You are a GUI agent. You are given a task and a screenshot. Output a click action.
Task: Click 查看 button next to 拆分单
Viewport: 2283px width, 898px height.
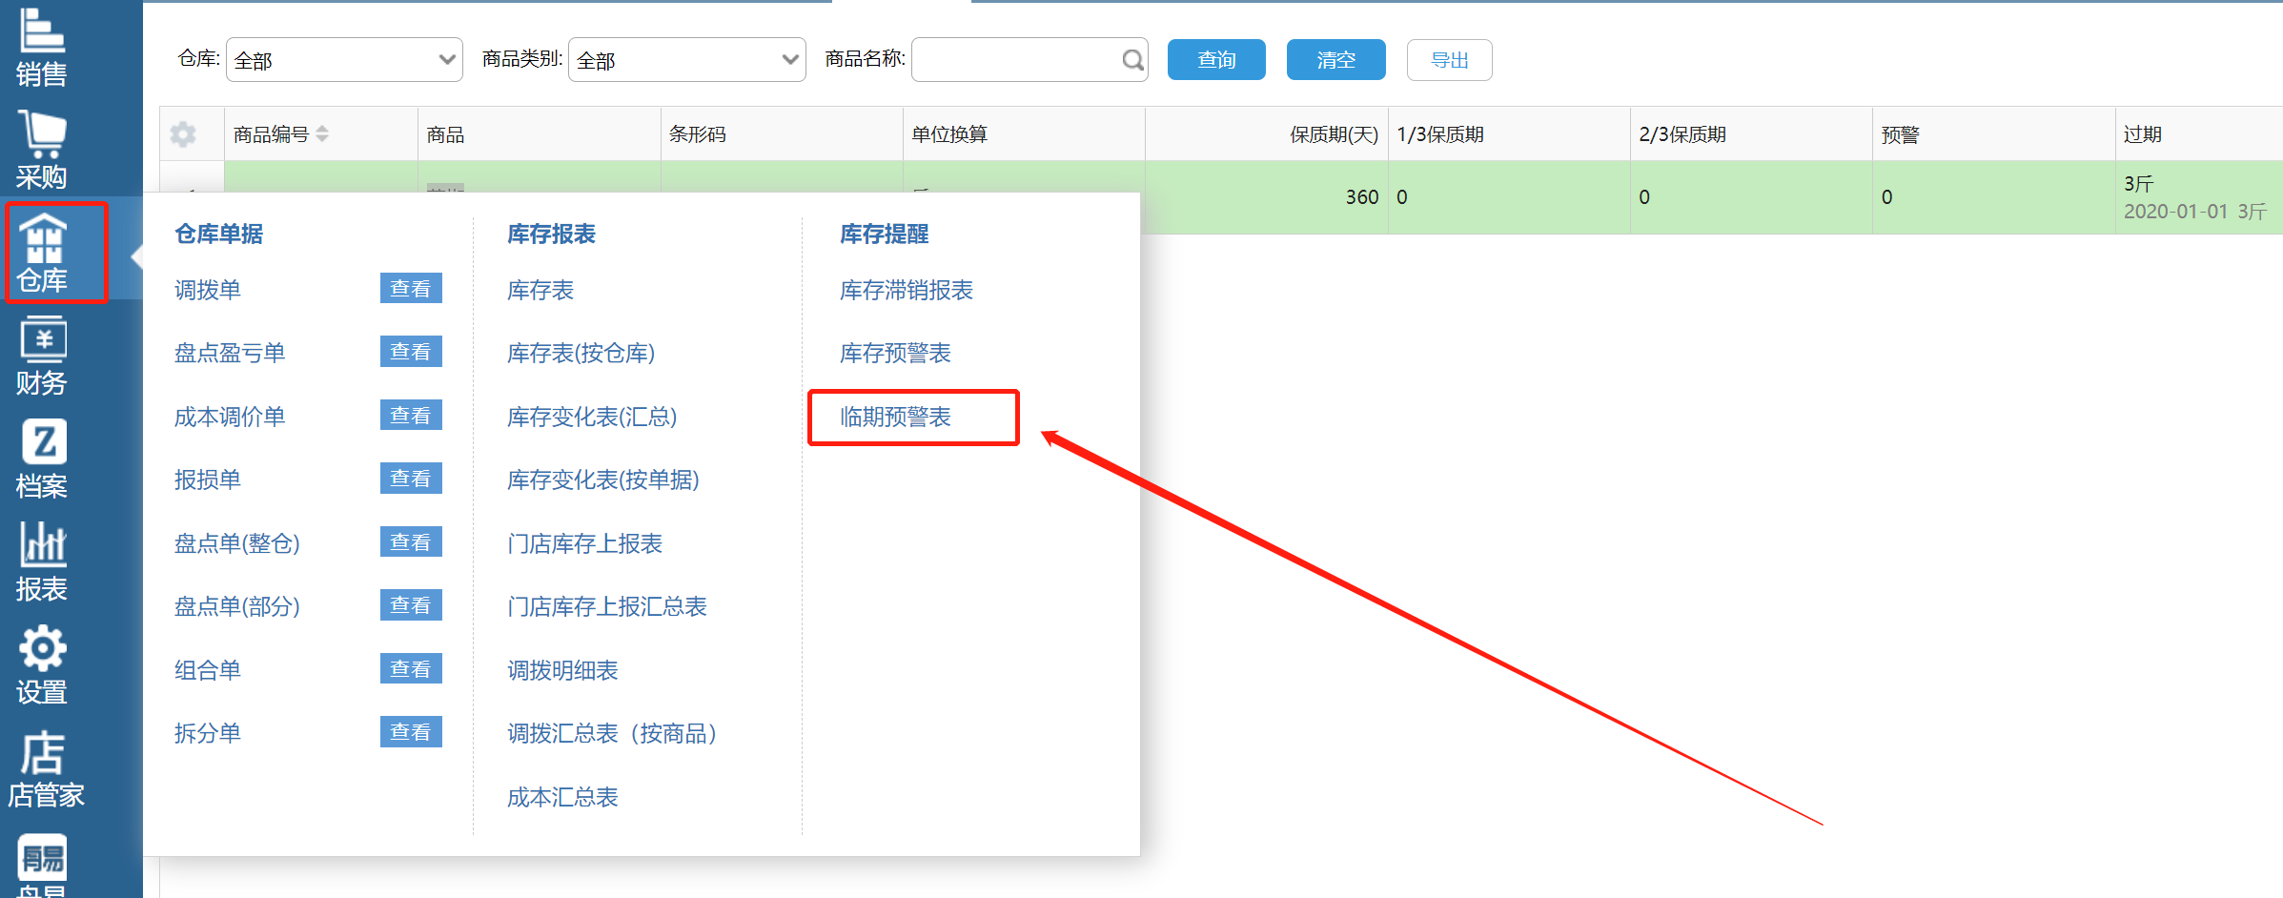(411, 732)
